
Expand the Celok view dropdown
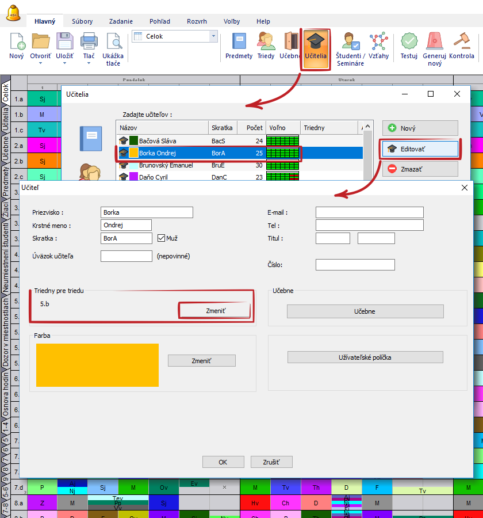pos(214,36)
